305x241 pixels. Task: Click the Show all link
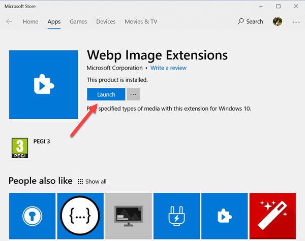coord(92,182)
